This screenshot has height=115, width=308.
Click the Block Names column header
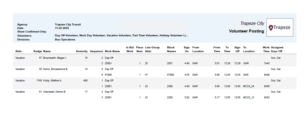(x=171, y=49)
